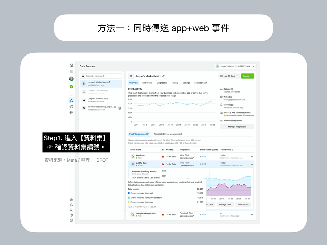
Task: Click the Complete Registration event icon
Action: (x=133, y=214)
